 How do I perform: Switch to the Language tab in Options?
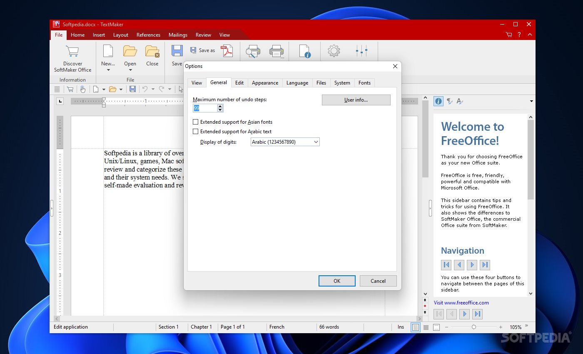(x=297, y=83)
